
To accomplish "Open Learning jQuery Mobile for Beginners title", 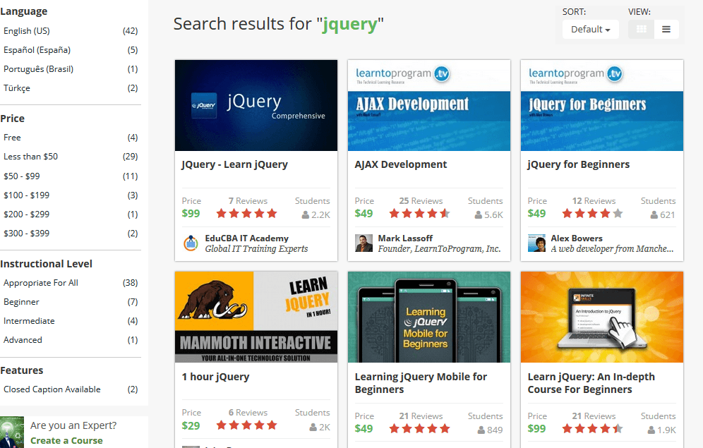I will (x=421, y=383).
